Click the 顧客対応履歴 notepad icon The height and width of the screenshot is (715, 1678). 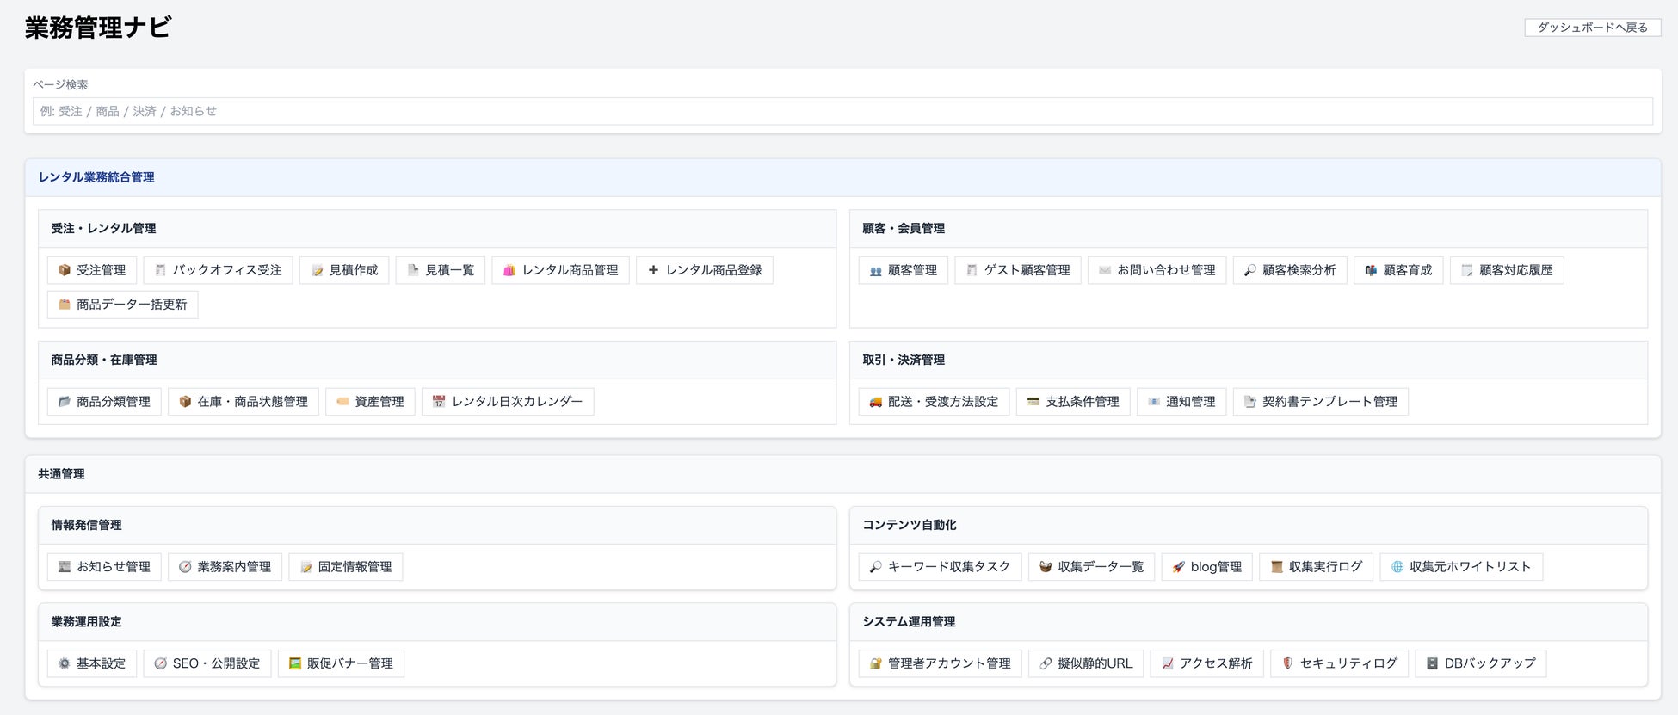(x=1467, y=270)
